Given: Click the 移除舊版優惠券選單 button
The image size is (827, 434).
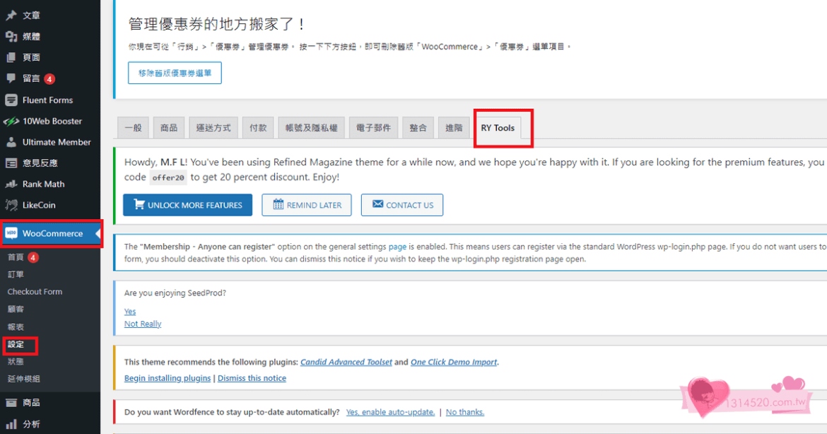Looking at the screenshot, I should pos(174,72).
